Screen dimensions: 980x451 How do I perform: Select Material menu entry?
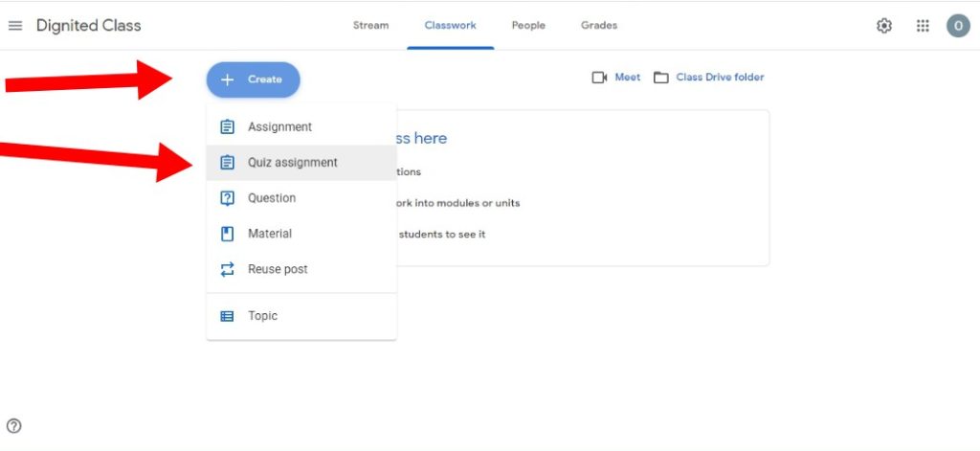tap(301, 234)
